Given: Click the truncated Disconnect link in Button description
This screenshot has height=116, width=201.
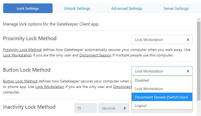Looking at the screenshot, I should [x=122, y=87].
